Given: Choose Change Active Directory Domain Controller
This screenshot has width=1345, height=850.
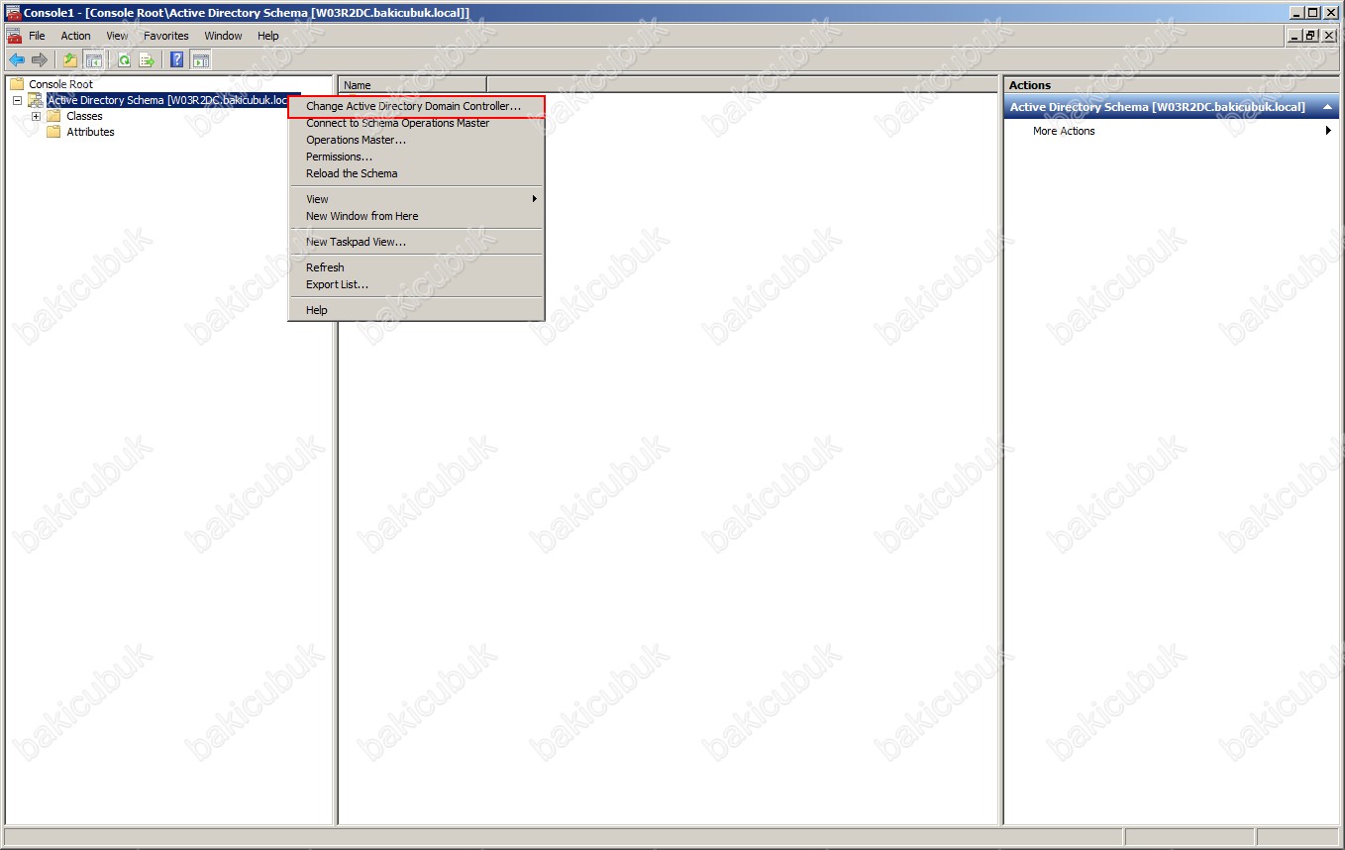Looking at the screenshot, I should coord(416,106).
